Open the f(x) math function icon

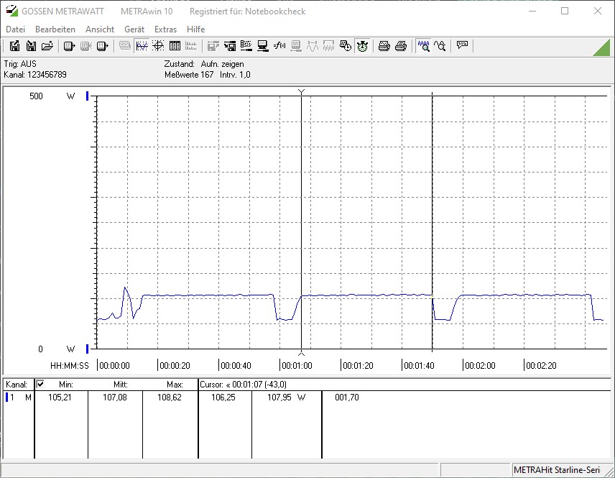coord(279,46)
